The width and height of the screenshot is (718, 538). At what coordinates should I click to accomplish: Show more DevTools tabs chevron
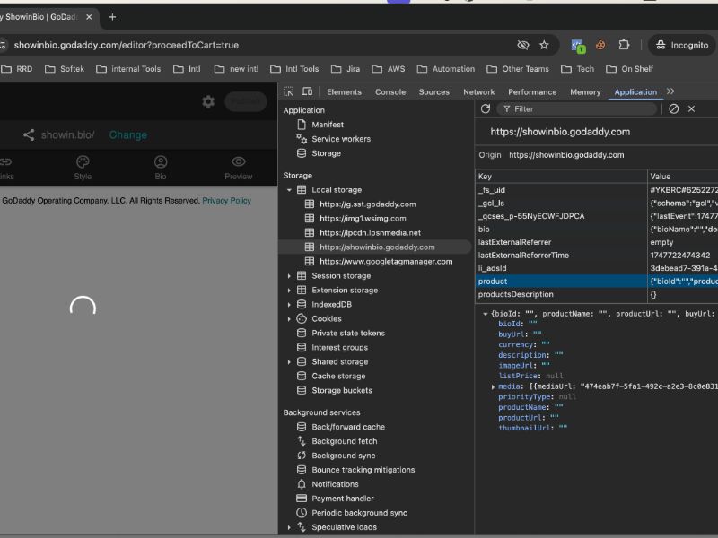670,91
